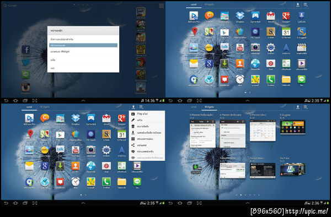Select the S Suggest widget thumbnail bottom-right
Screen dimensions: 331x217
(292, 127)
